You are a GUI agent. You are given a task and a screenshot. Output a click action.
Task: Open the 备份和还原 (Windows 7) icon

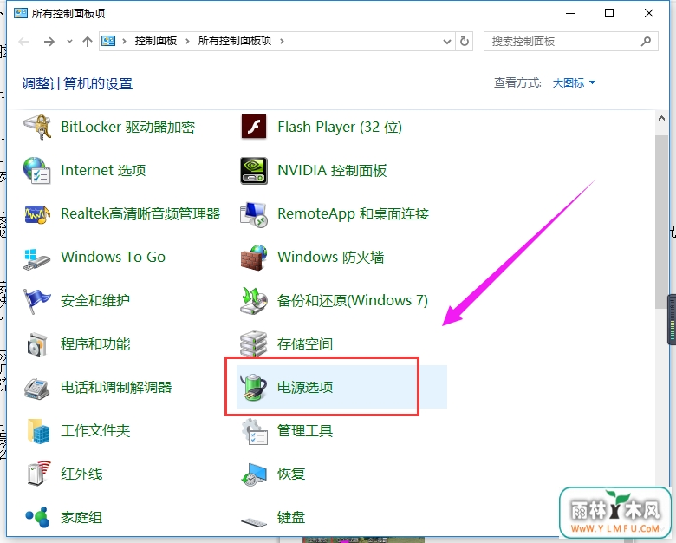click(254, 301)
